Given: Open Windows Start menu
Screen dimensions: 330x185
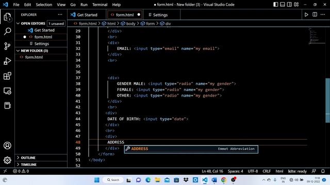Looking at the screenshot, I should (97, 180).
